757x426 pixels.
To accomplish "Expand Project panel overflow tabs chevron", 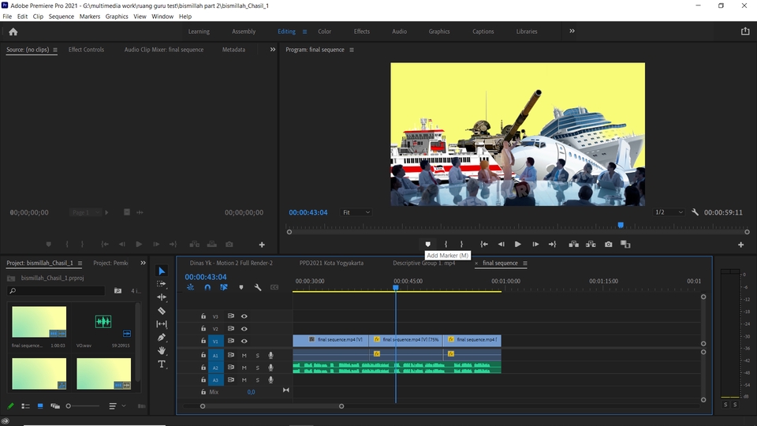I will pos(143,263).
